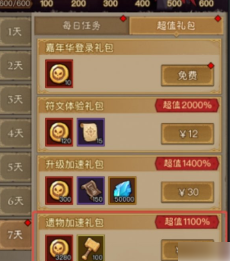This screenshot has width=230, height=261.
Task: Tap skull coin icon in 嘉年华登录礼包
Action: tap(59, 74)
